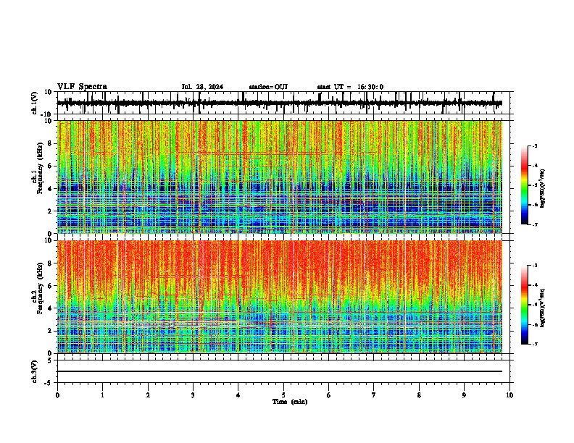
Task: Click inside the ch.1 frequency spectrogram
Action: [280, 177]
